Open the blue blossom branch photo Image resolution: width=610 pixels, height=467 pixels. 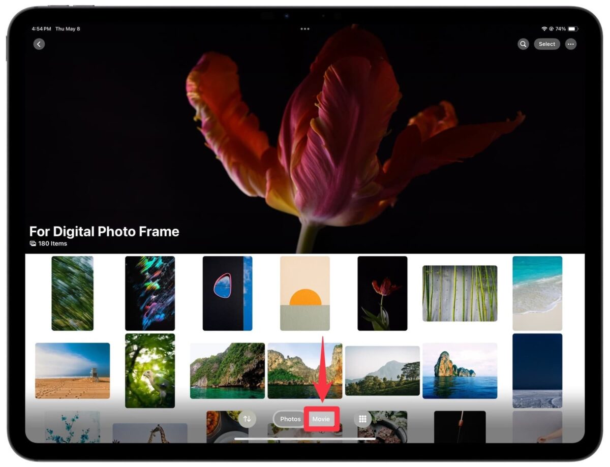tap(72, 427)
